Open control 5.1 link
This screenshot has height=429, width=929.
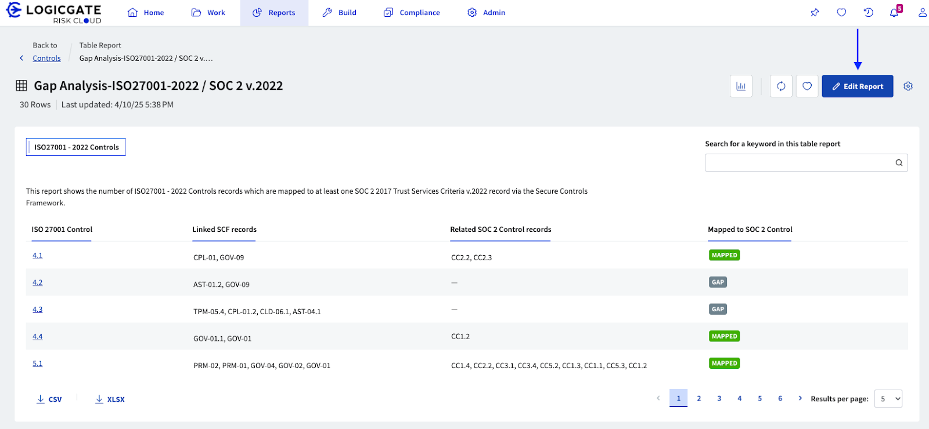37,364
